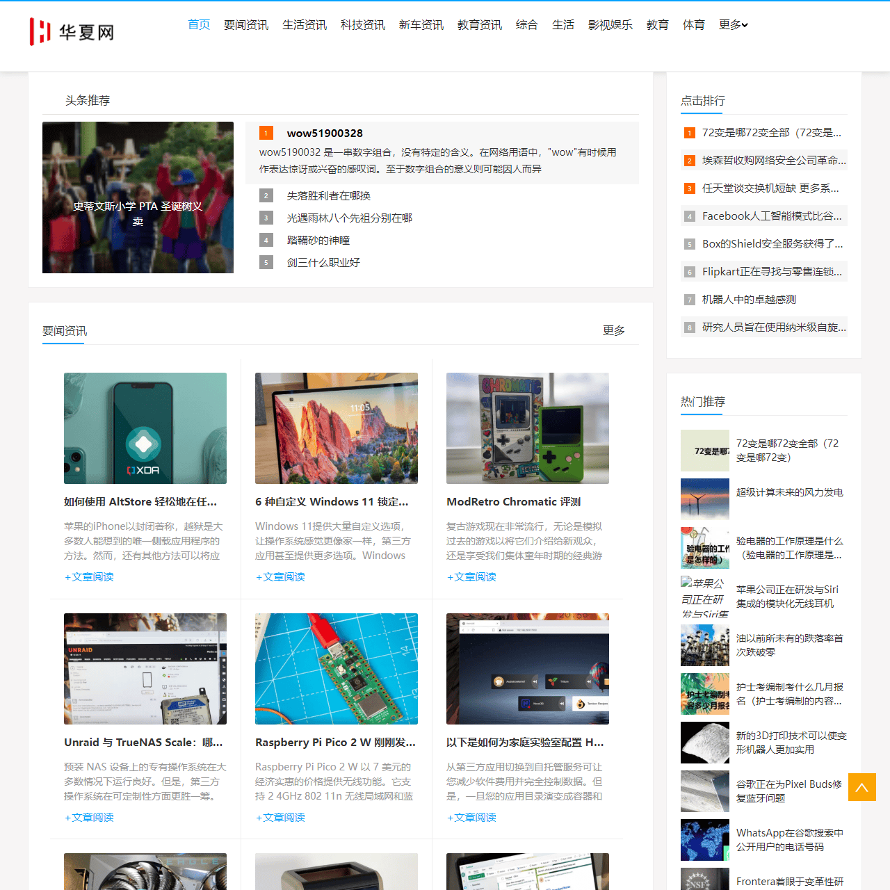Click the 华夏网 site logo
Viewport: 890px width, 890px height.
(72, 32)
